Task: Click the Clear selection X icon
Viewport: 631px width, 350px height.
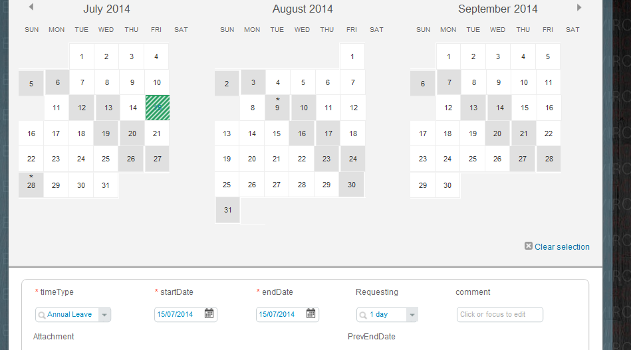Action: [529, 246]
